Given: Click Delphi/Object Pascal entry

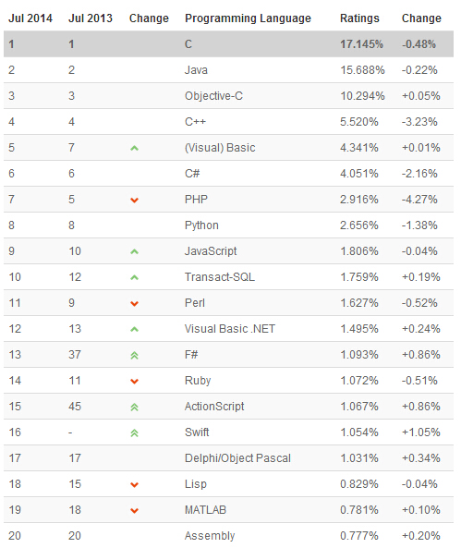Looking at the screenshot, I should click(237, 458).
